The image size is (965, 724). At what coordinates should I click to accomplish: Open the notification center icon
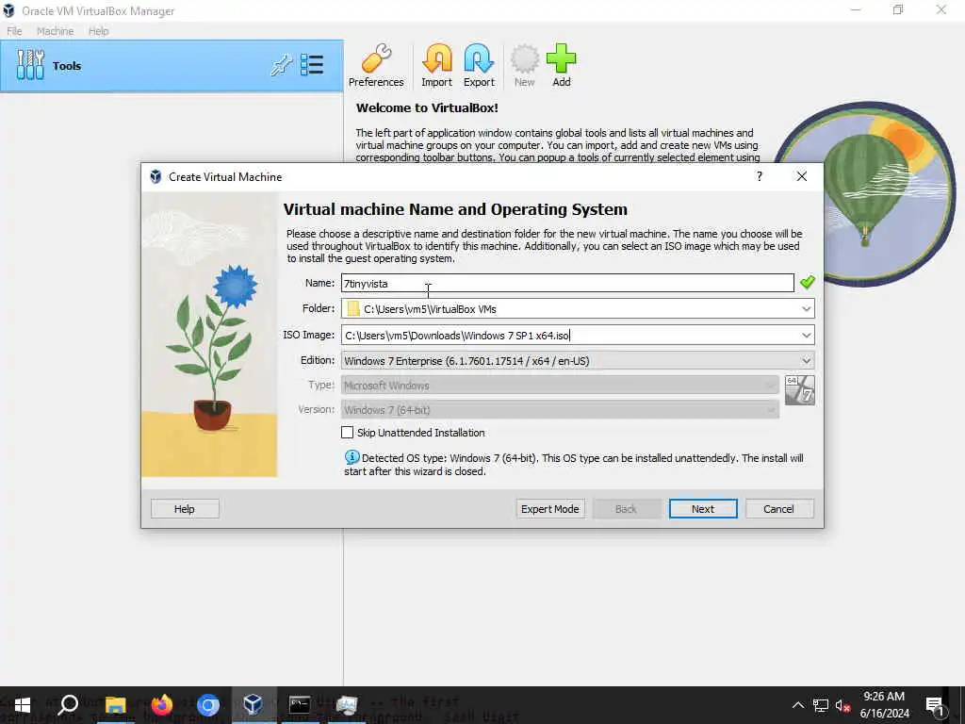936,705
